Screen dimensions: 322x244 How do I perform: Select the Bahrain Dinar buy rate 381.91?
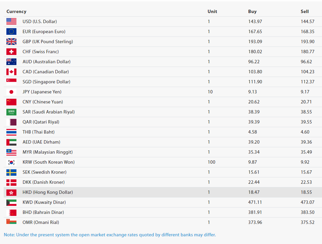(x=255, y=212)
